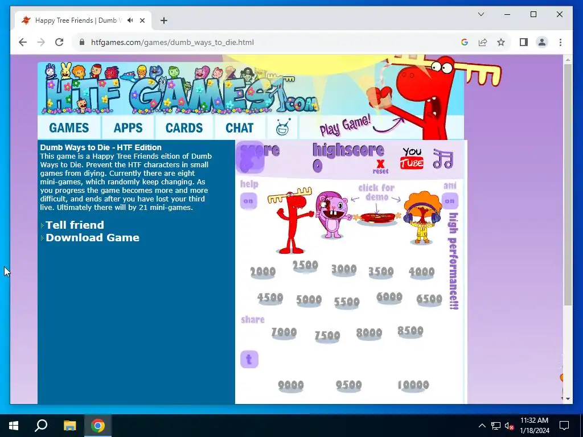
Task: Toggle the ani 'on' button
Action: coord(450,201)
